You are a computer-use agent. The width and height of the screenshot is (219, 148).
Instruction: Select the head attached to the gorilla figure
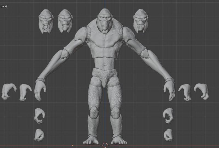105,21
